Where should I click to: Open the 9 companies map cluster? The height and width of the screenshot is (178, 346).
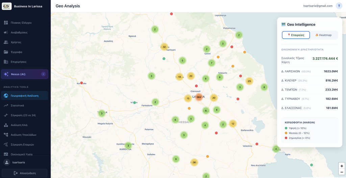(x=176, y=159)
